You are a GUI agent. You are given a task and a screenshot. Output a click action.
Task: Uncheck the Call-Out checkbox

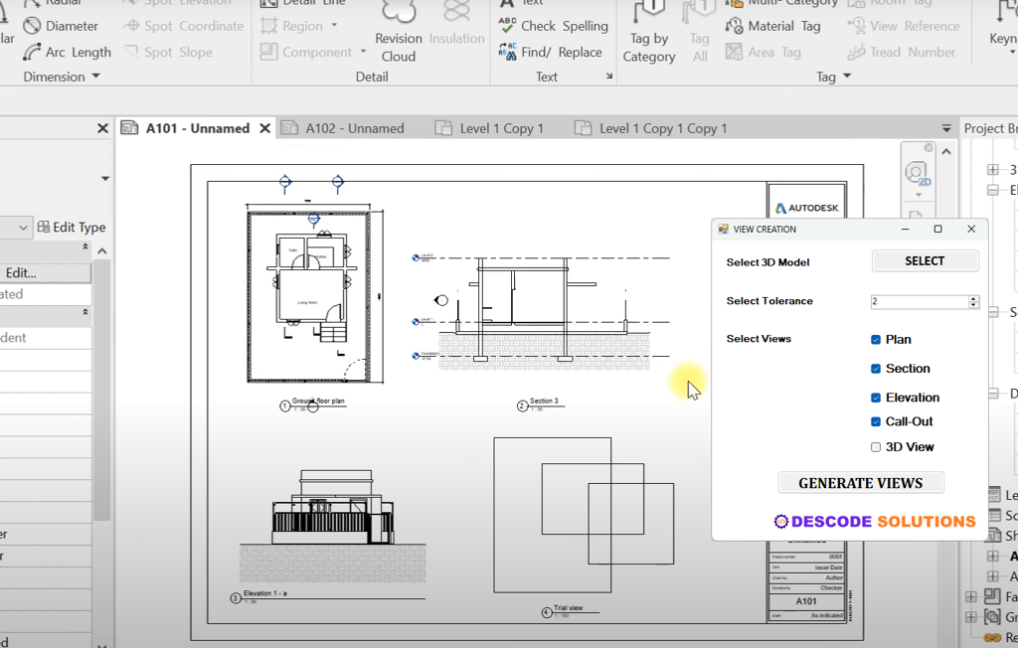(x=875, y=422)
